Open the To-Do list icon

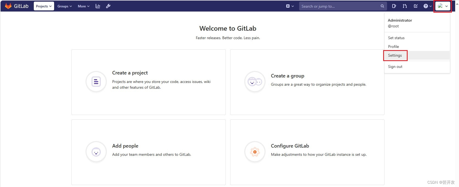coord(416,6)
